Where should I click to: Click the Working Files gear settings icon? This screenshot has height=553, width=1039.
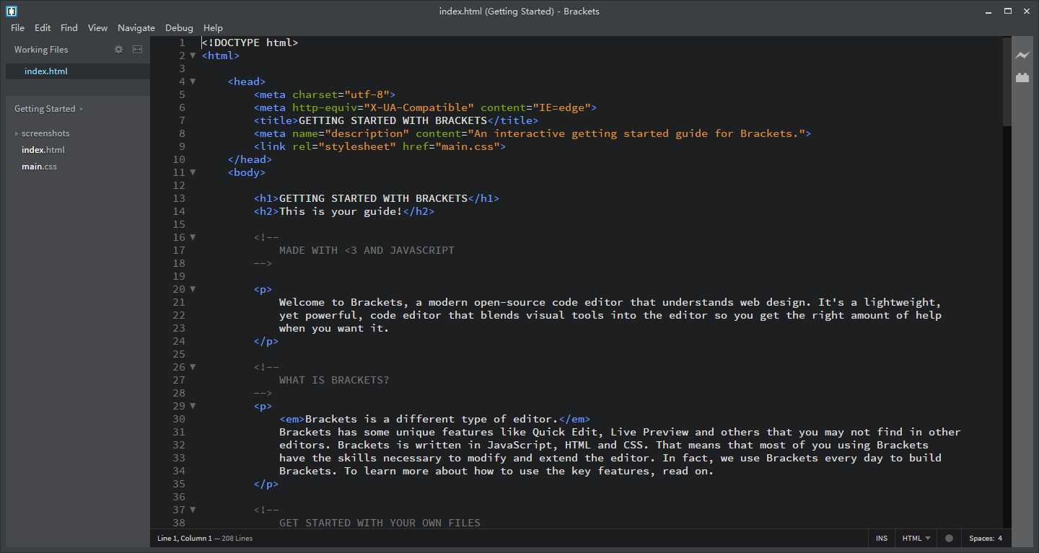pos(119,50)
